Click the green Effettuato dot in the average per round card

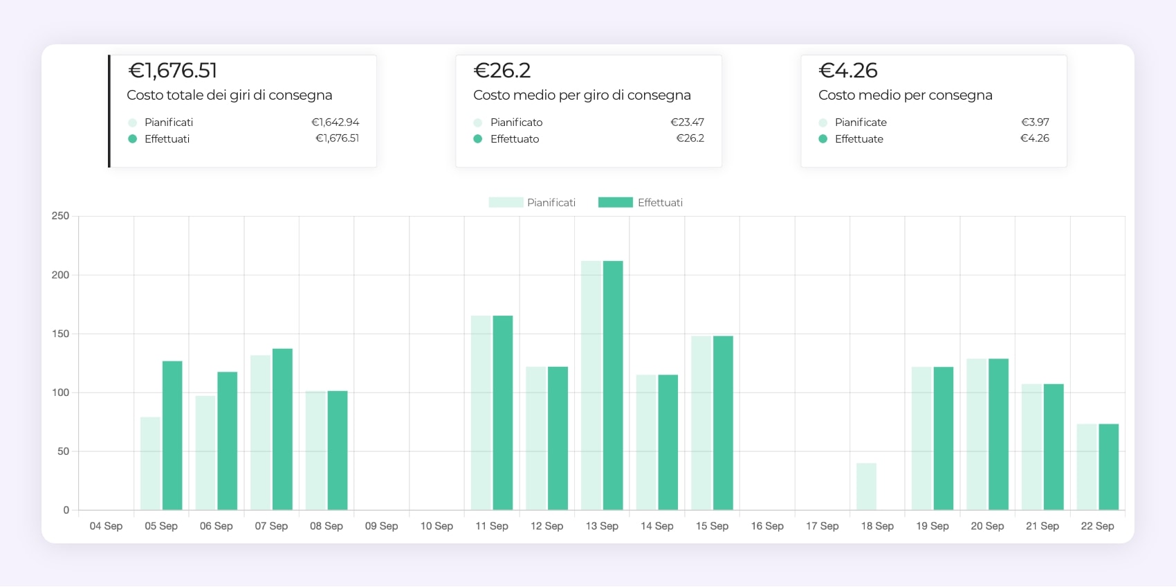[x=477, y=139]
